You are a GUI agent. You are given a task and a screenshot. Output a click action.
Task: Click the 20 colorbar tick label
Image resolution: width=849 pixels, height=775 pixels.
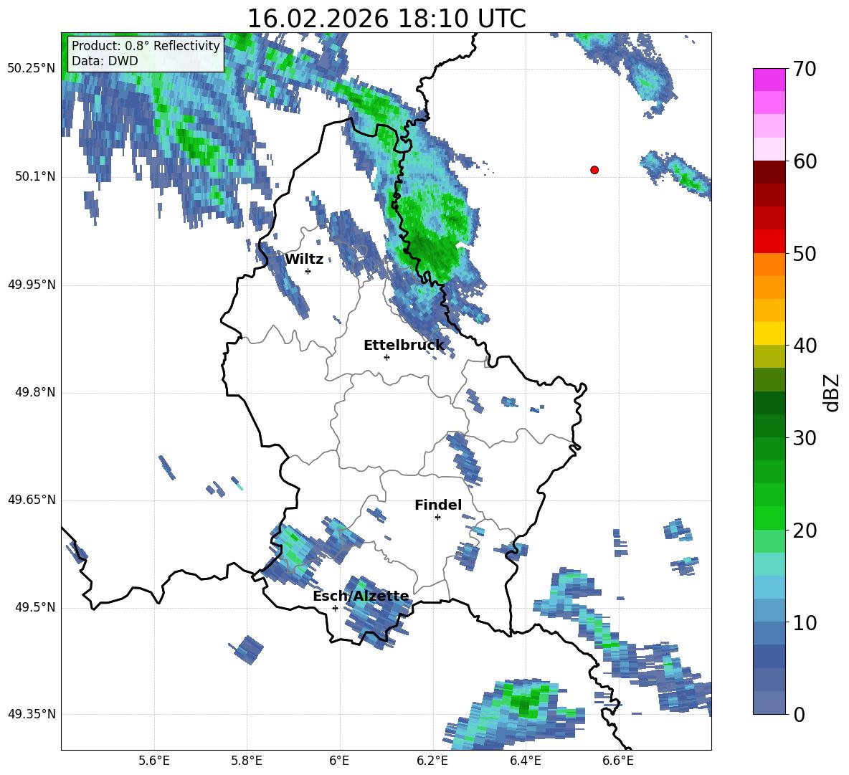point(805,531)
